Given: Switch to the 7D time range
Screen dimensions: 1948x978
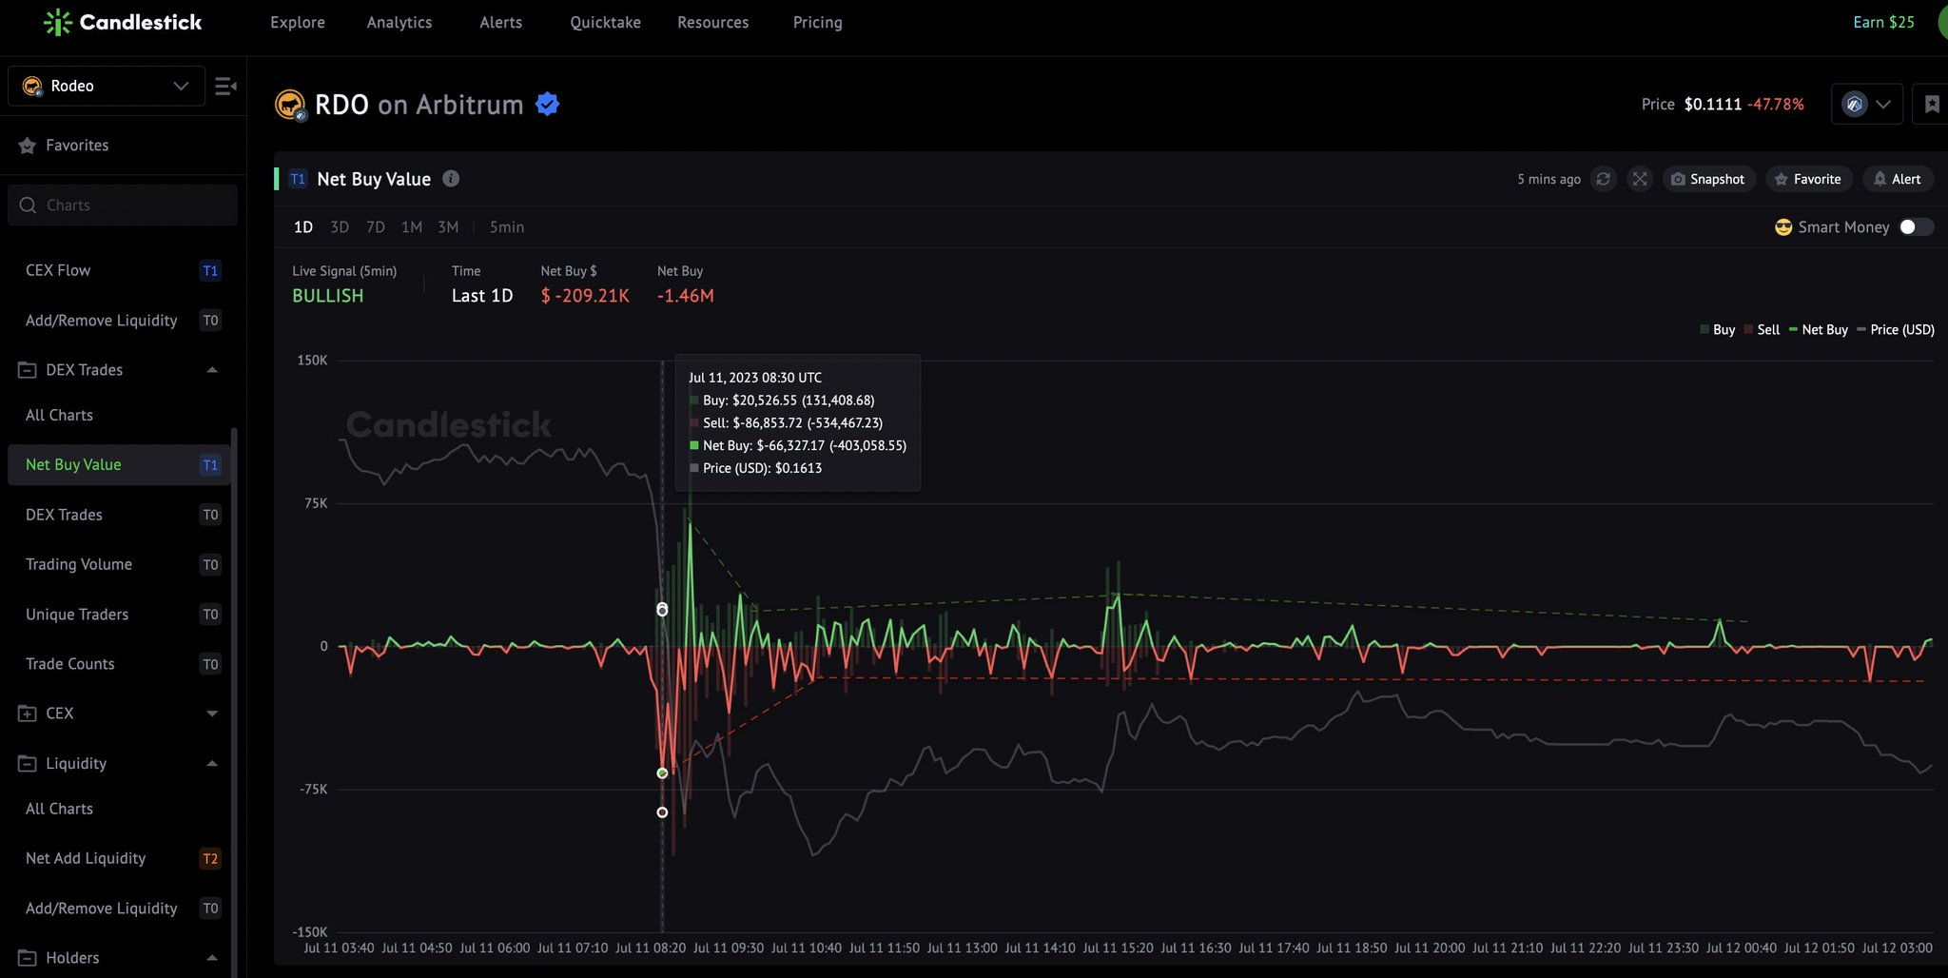Looking at the screenshot, I should tap(376, 227).
